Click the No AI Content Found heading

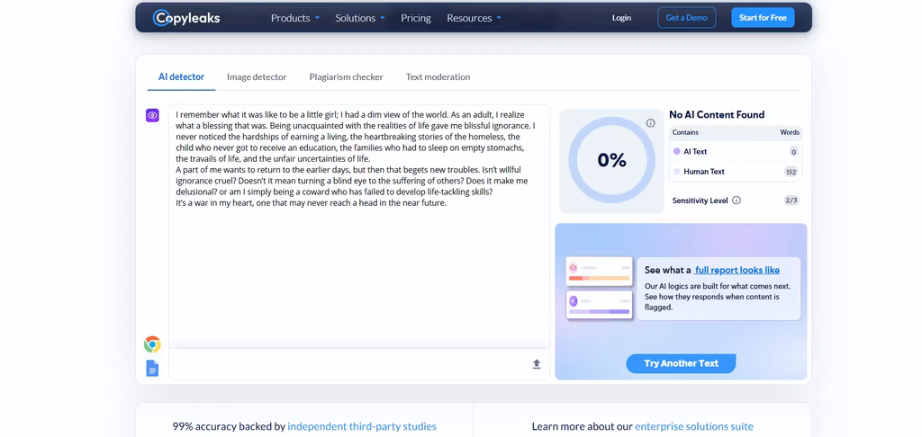pos(716,114)
